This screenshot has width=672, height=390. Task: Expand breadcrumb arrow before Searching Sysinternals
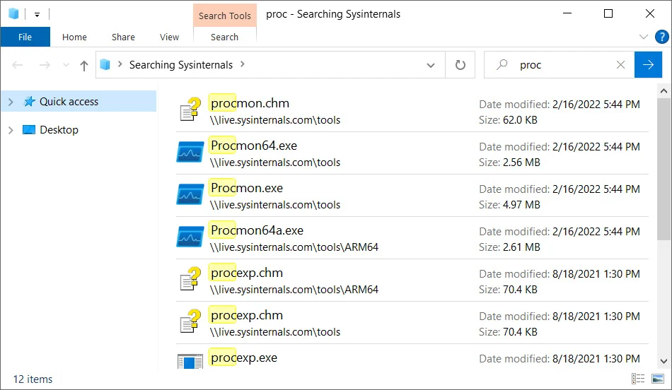pos(120,64)
